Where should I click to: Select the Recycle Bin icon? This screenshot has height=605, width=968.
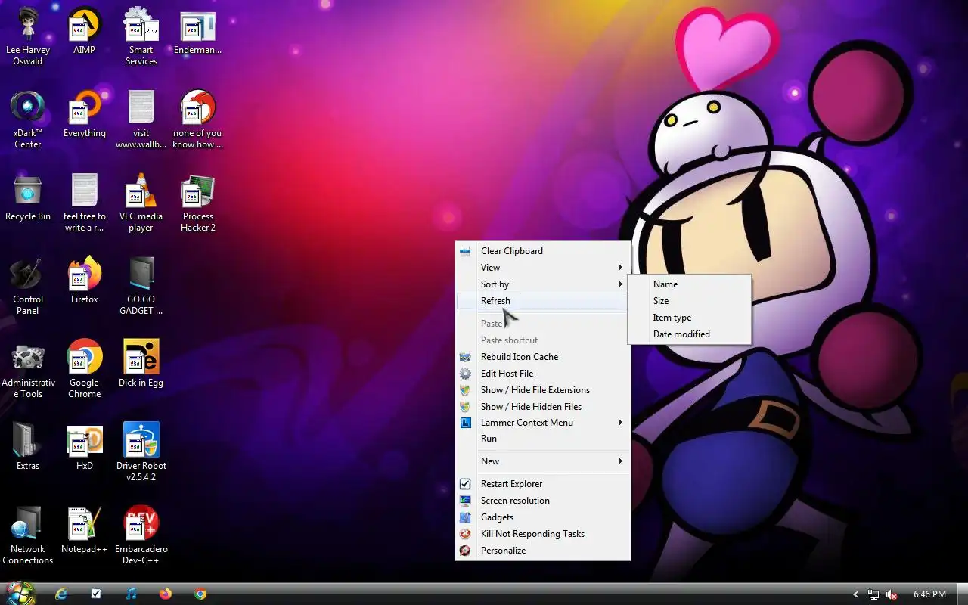28,199
